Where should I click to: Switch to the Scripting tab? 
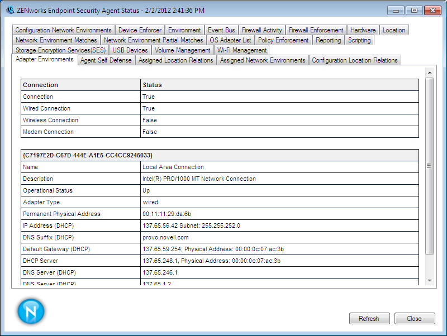pyautogui.click(x=359, y=40)
